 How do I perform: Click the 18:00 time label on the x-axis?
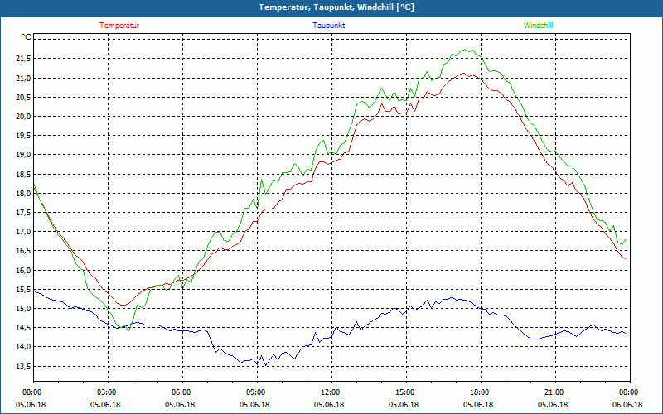pos(481,392)
